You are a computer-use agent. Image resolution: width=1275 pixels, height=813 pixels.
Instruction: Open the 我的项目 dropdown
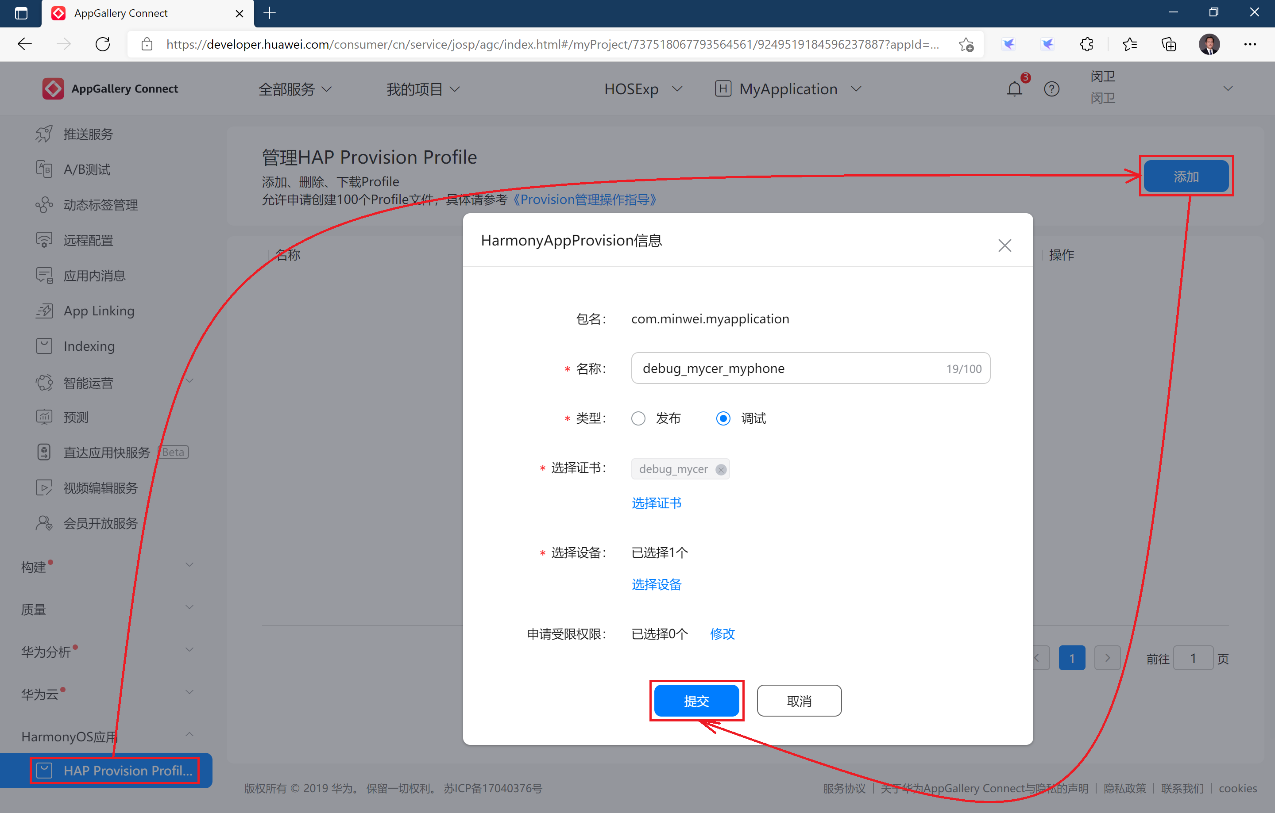tap(422, 89)
